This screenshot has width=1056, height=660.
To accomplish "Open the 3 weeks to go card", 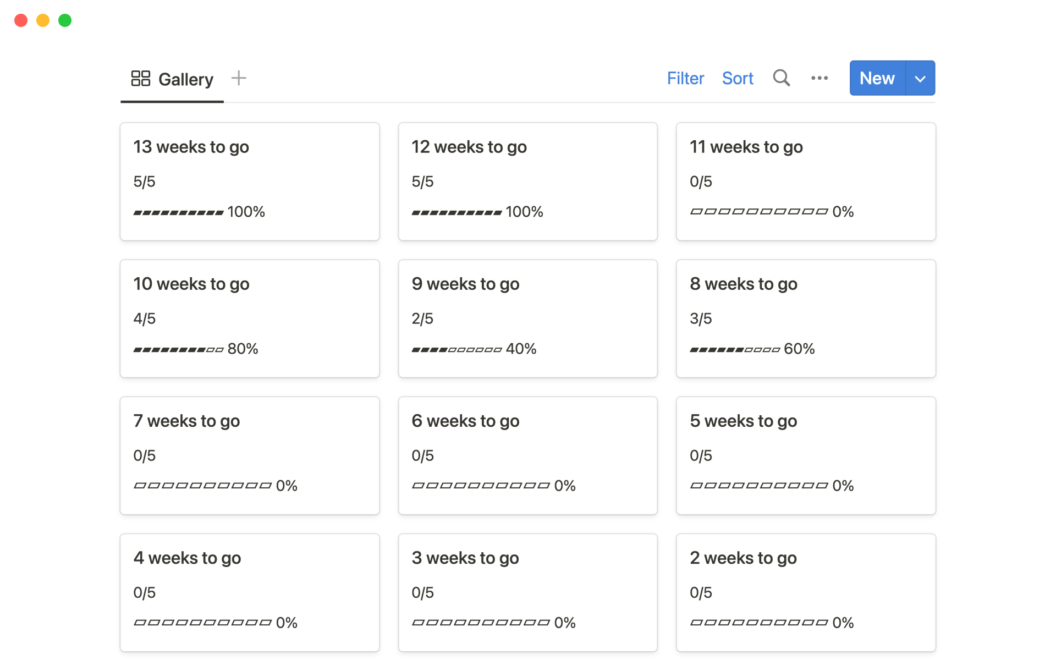I will 527,592.
